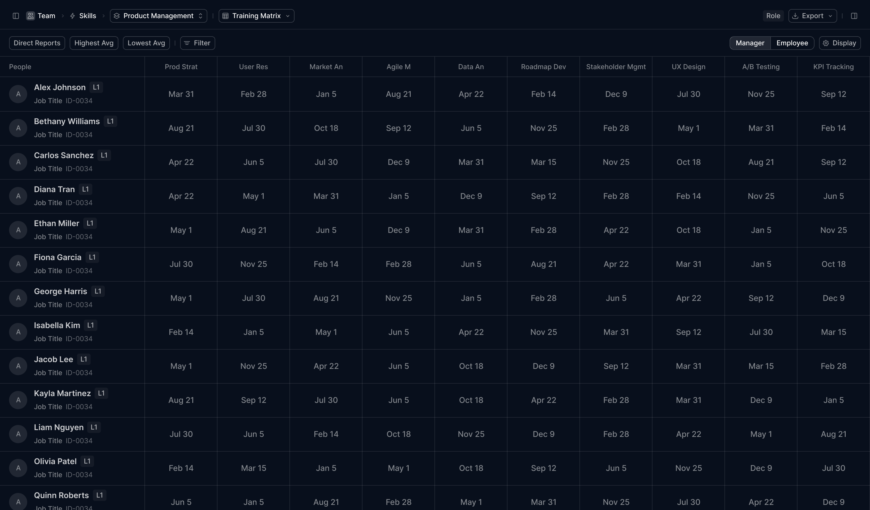The image size is (870, 510).
Task: Open the Product Management selector dropdown
Action: pyautogui.click(x=159, y=16)
